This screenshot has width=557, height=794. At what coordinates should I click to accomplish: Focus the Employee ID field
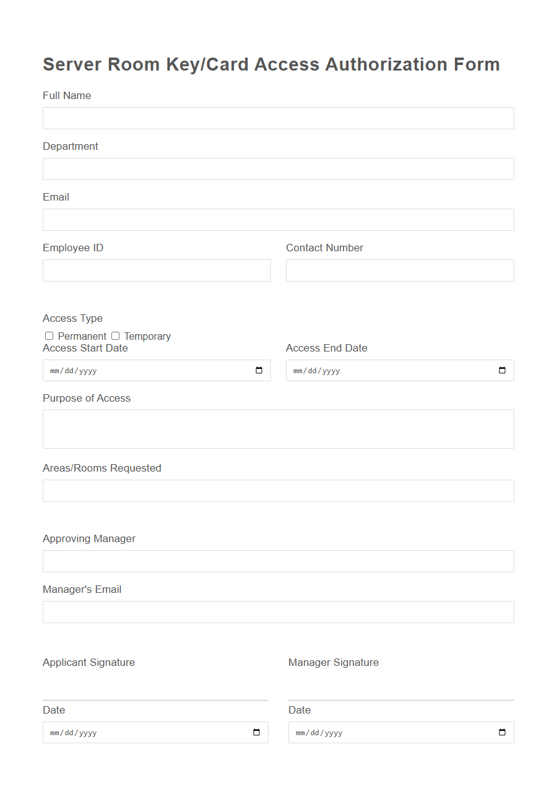(x=157, y=270)
